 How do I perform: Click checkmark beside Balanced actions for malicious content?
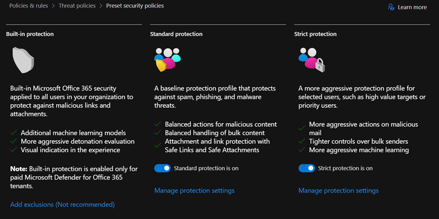pyautogui.click(x=158, y=124)
